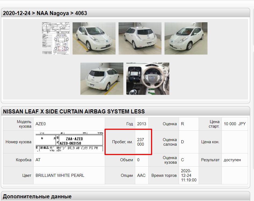The image size is (254, 201).
Task: Click the 'Модель кузова' label
Action: coord(24,124)
